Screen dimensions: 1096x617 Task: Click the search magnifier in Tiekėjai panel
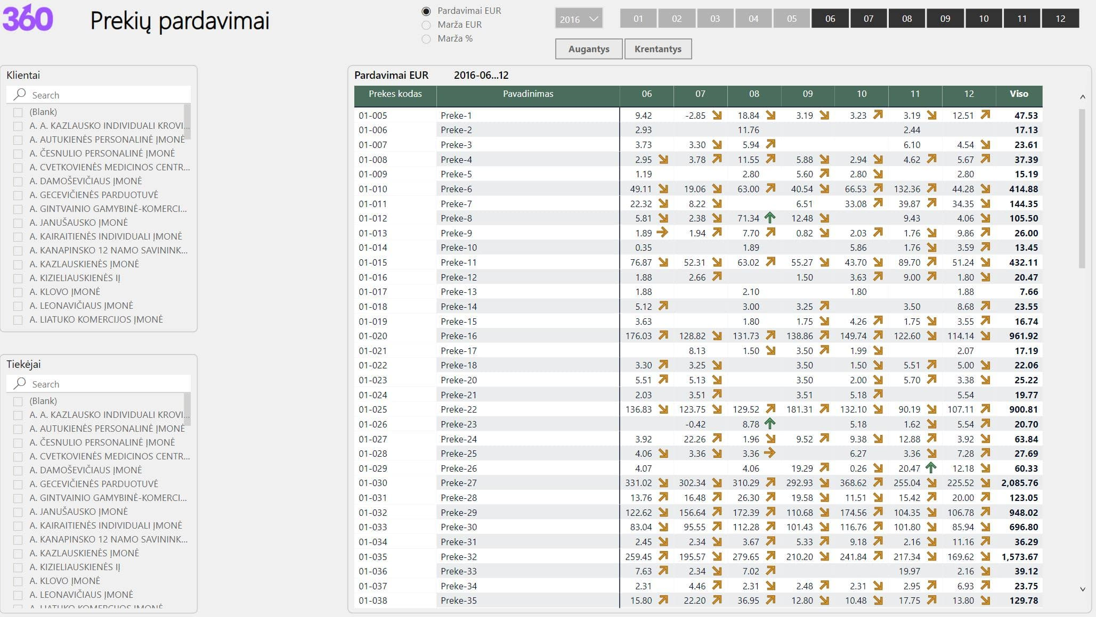[x=20, y=383]
